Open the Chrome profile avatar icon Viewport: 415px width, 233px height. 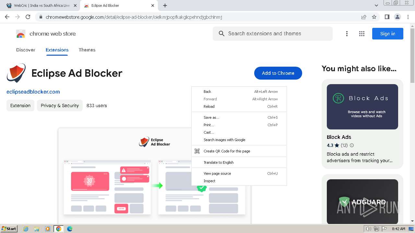click(397, 17)
